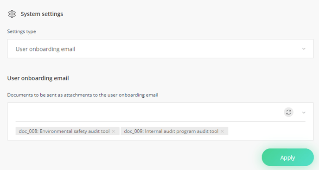Click the Documents to be sent as attachments label
This screenshot has width=319, height=170.
tap(83, 95)
